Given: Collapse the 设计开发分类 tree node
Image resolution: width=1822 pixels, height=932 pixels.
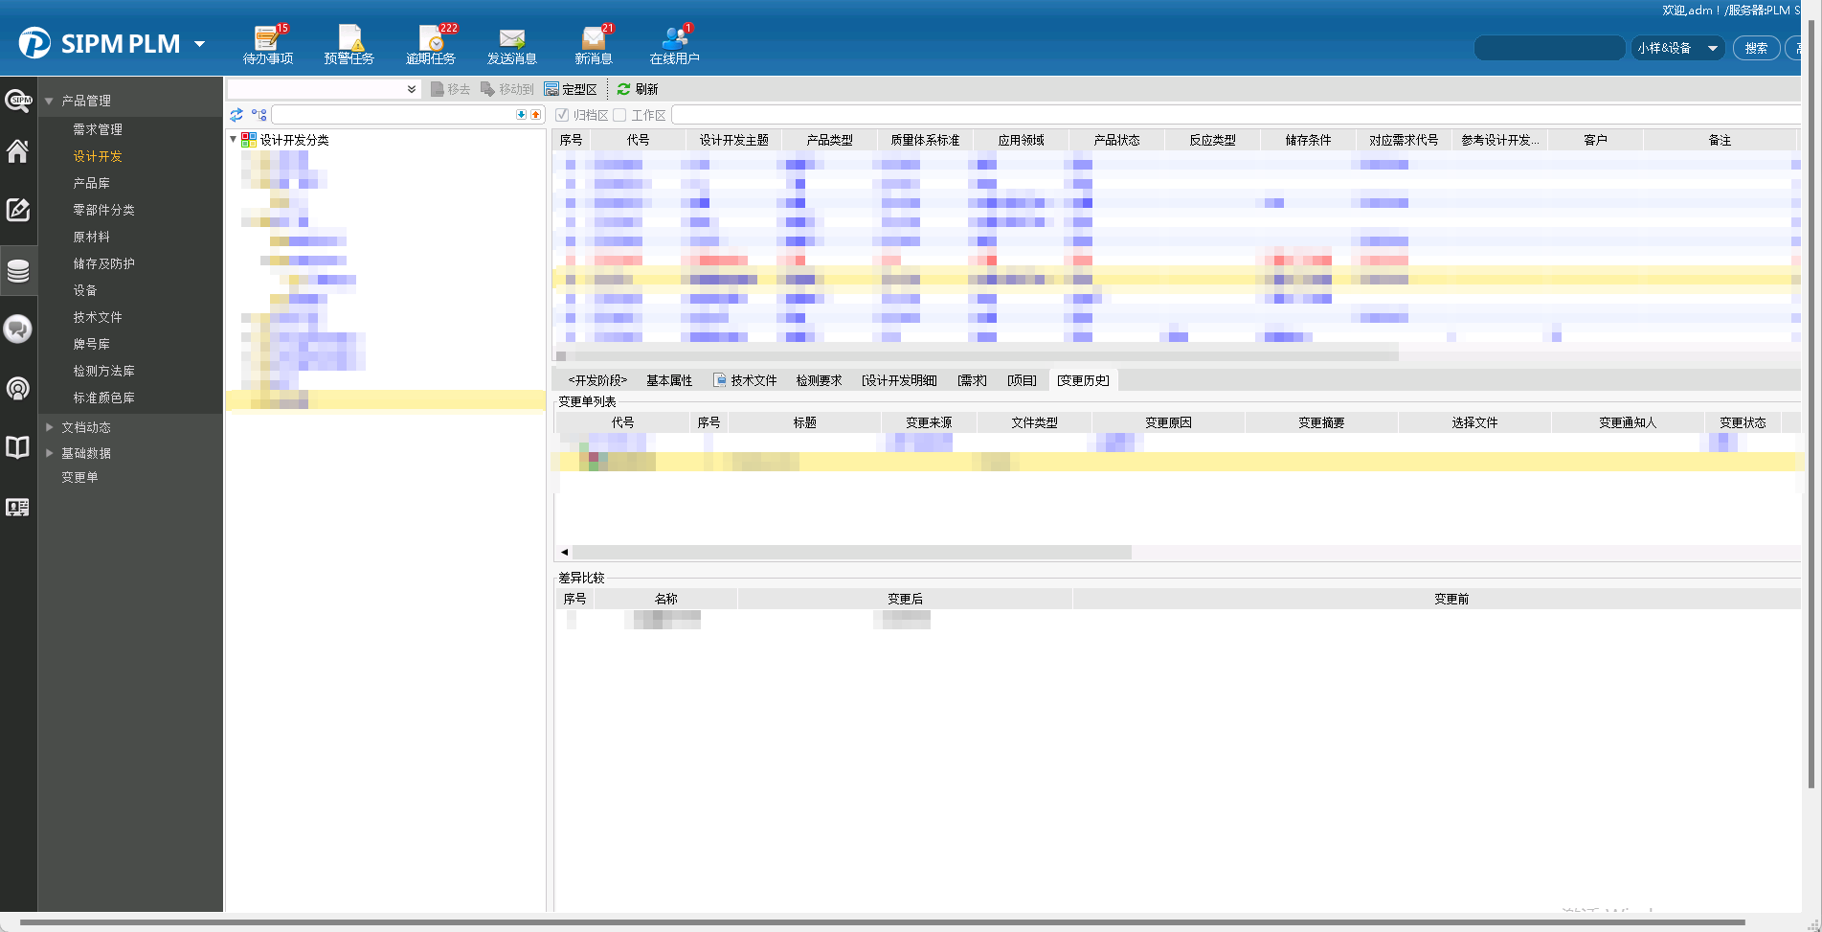Looking at the screenshot, I should [x=233, y=140].
